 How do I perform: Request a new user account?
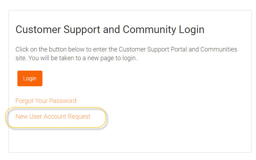click(53, 117)
